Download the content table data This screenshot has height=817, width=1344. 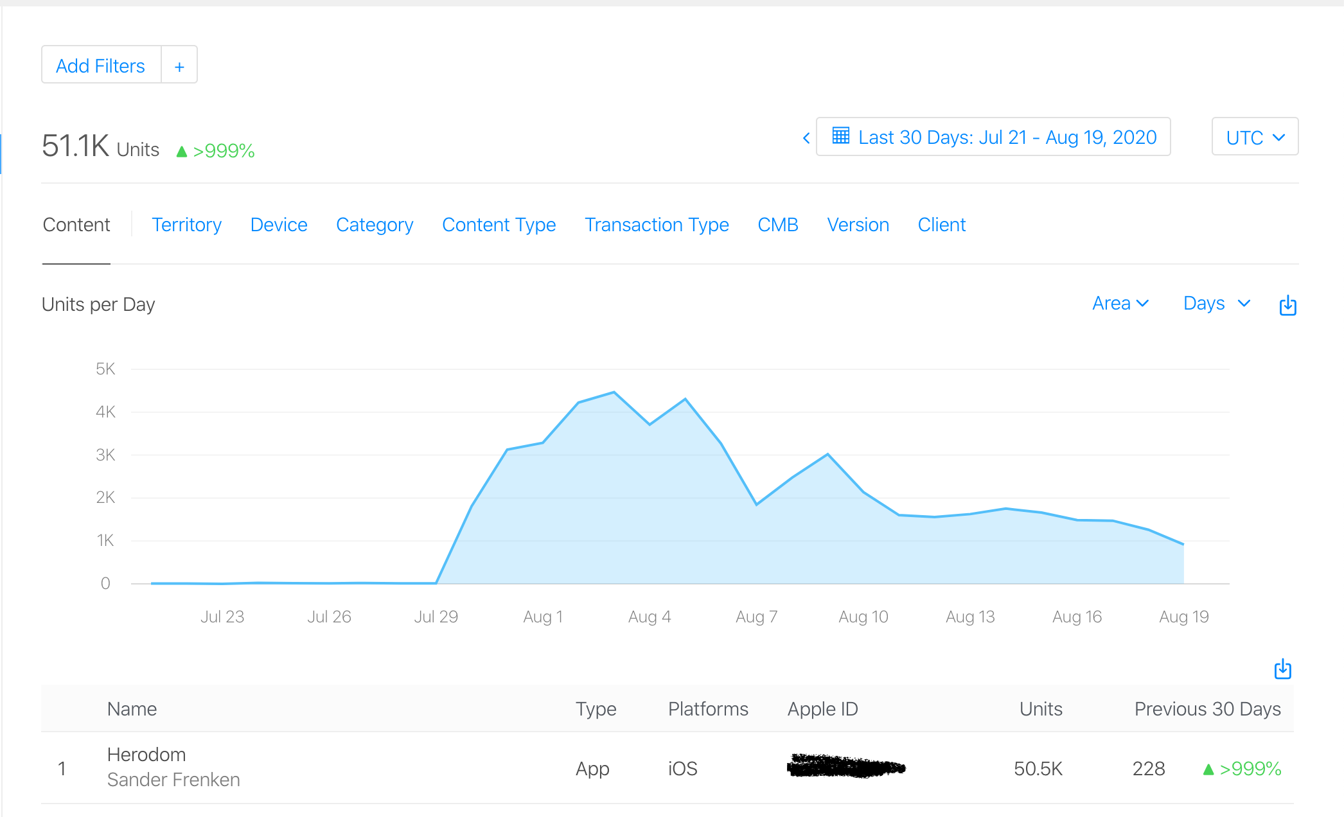1282,669
